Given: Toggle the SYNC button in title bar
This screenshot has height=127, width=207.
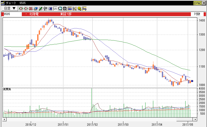Looking at the screenshot, I should point(197,3).
